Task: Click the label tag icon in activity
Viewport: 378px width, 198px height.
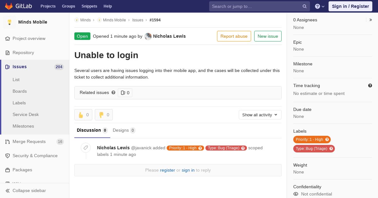Action: (x=86, y=147)
